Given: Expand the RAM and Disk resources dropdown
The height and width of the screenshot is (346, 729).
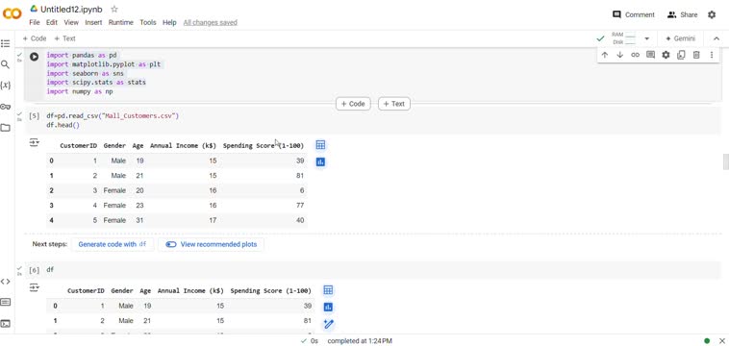Looking at the screenshot, I should point(646,38).
